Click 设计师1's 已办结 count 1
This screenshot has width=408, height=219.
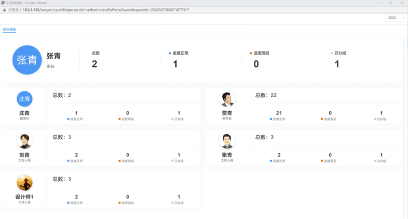click(179, 197)
